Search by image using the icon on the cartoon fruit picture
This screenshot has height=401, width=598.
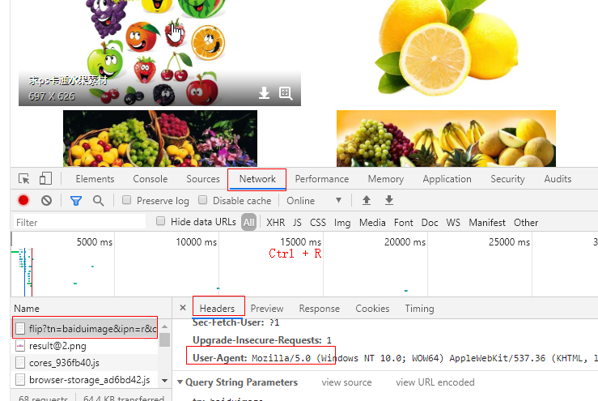point(286,93)
